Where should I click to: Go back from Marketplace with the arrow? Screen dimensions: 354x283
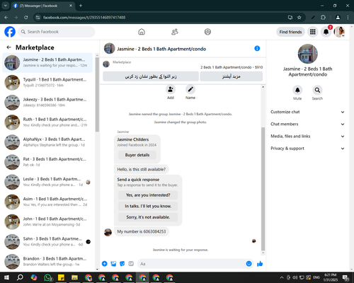tap(8, 47)
